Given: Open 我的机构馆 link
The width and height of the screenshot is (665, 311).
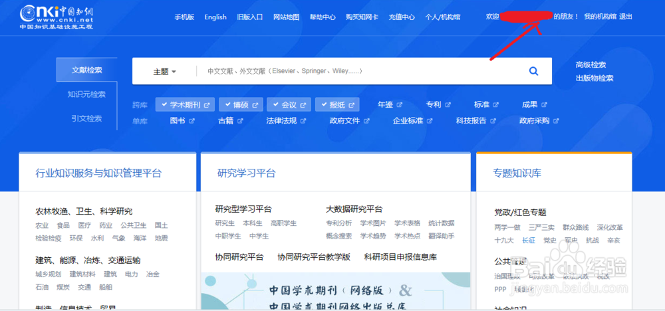Looking at the screenshot, I should (600, 17).
